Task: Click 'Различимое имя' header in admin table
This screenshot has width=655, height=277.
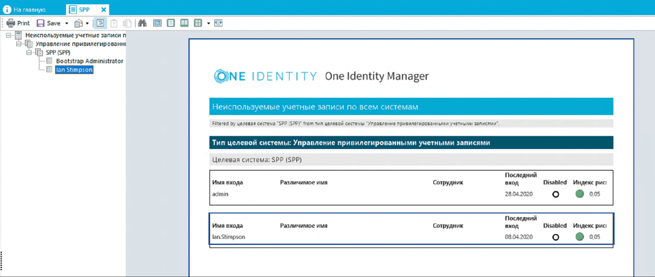Action: point(304,182)
